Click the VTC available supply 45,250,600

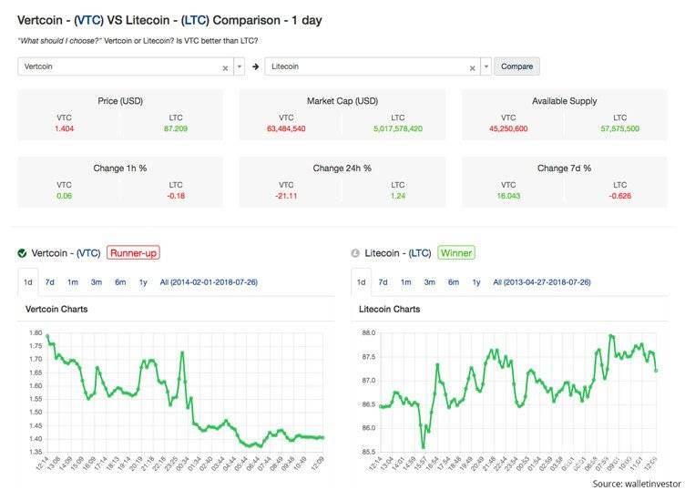[x=508, y=128]
